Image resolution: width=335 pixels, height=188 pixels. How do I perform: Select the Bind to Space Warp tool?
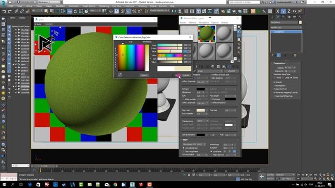(x=27, y=11)
